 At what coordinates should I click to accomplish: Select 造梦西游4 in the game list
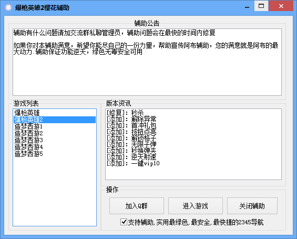coord(55,147)
